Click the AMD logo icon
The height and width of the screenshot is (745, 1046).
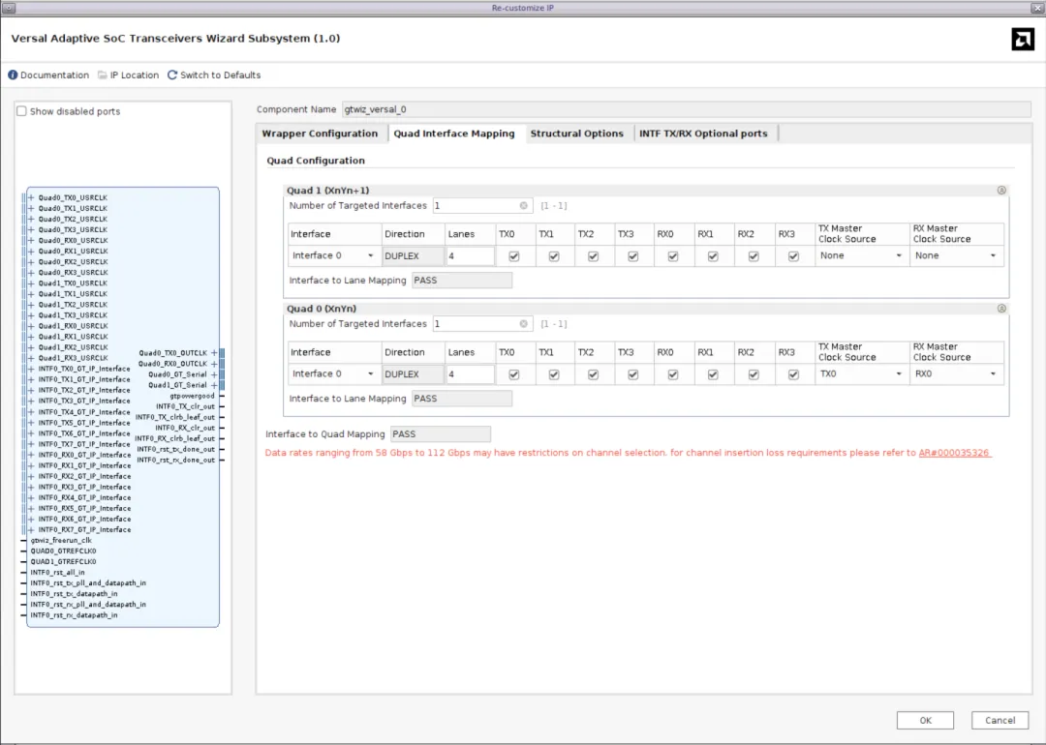(1022, 40)
